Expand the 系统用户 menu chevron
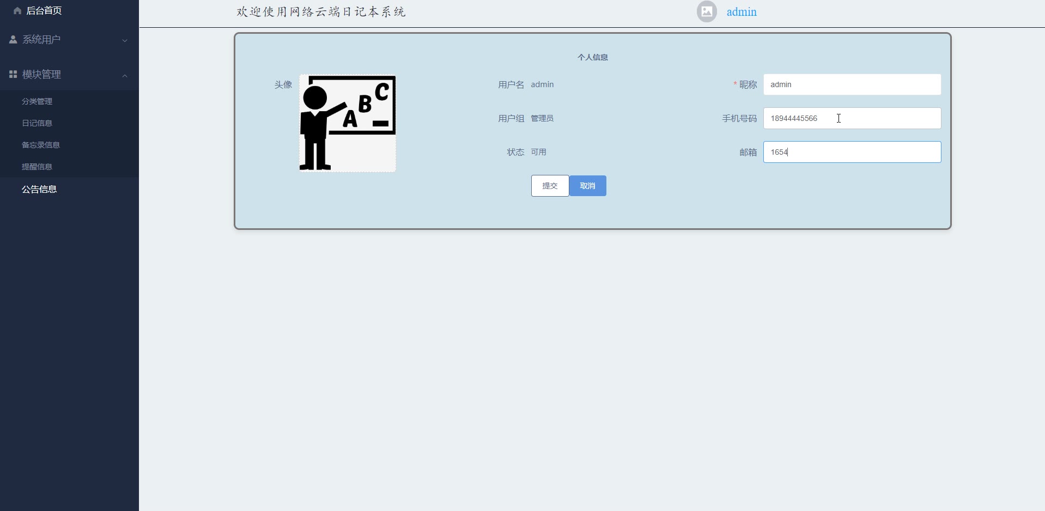 coord(125,40)
